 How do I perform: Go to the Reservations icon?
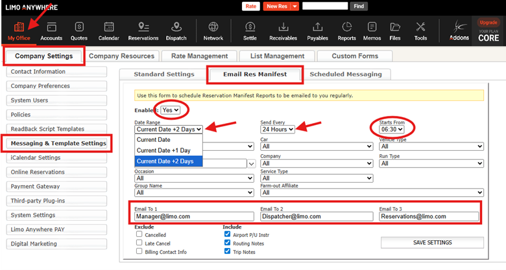click(x=143, y=30)
